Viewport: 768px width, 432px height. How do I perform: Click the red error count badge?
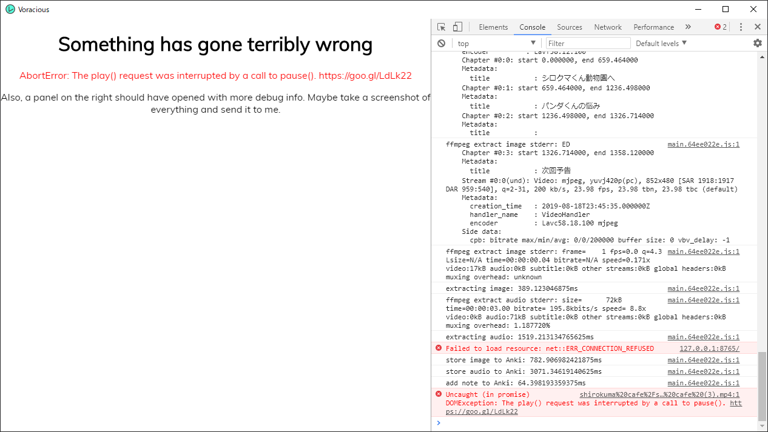[721, 27]
